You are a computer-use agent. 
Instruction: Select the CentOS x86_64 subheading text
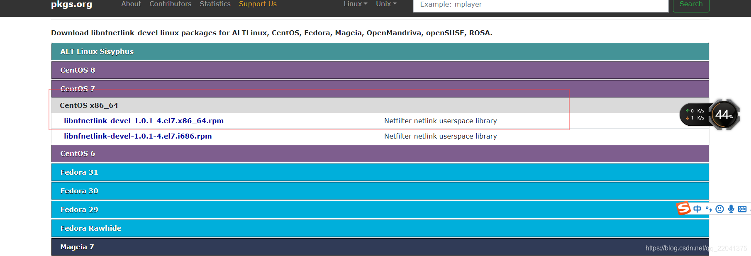coord(89,105)
